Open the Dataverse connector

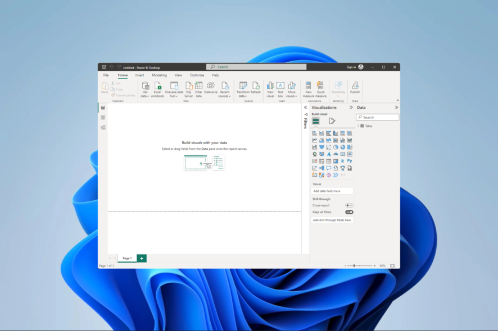pos(211,88)
